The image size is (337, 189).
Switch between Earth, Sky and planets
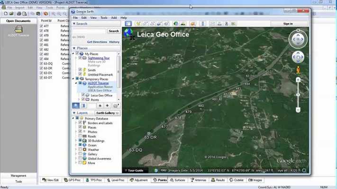193,24
